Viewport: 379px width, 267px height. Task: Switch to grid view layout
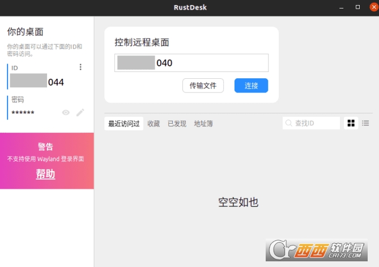coord(351,123)
